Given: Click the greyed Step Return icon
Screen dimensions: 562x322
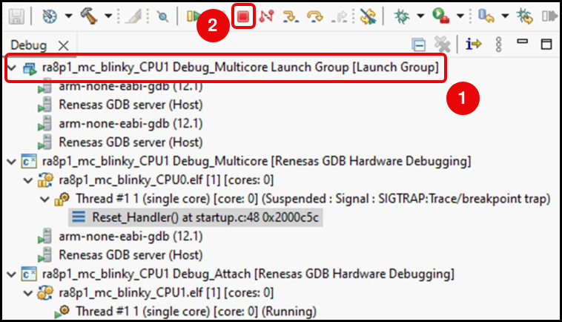Looking at the screenshot, I should (x=339, y=16).
